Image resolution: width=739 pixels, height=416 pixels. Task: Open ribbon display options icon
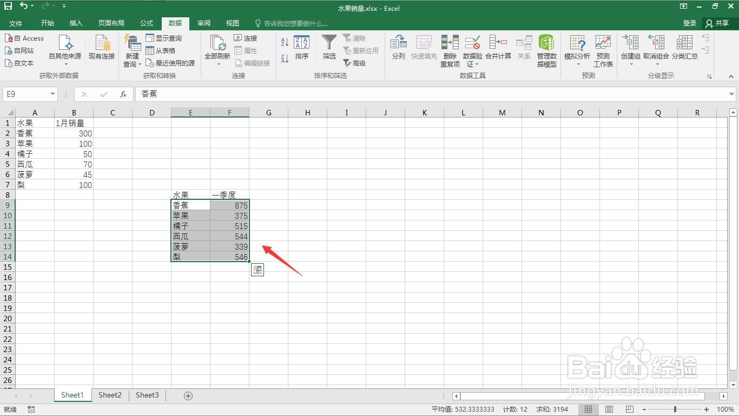[x=684, y=6]
